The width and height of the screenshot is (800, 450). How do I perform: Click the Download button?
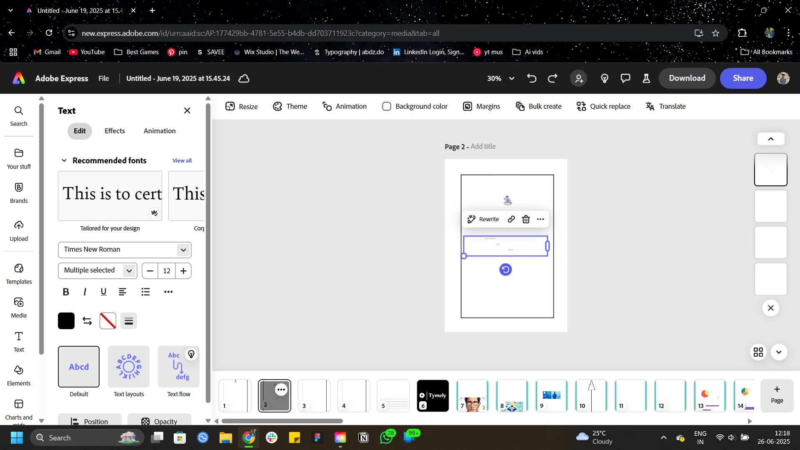click(687, 78)
